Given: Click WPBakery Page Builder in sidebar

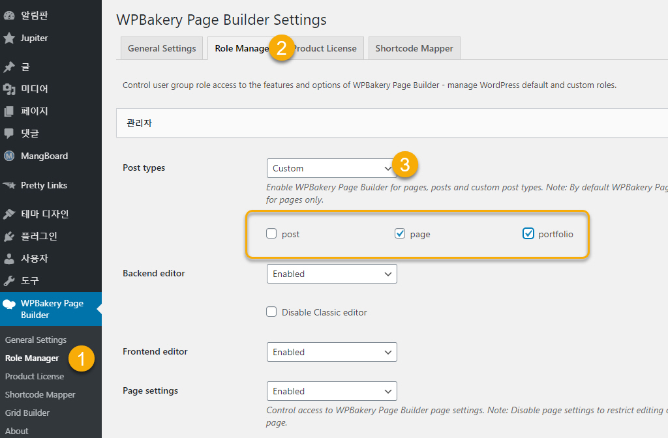Looking at the screenshot, I should tap(51, 309).
